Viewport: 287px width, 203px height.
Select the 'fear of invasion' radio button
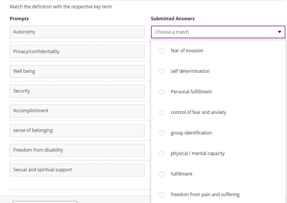162,51
